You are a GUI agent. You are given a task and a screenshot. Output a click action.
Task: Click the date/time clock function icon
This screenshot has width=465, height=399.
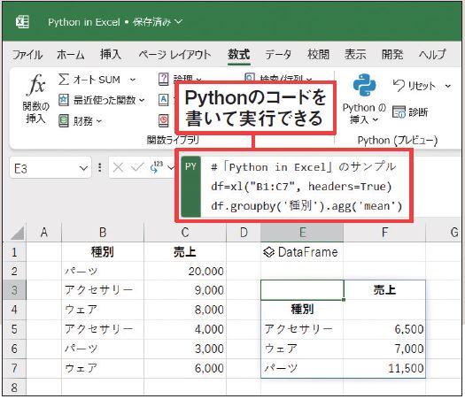tap(163, 120)
